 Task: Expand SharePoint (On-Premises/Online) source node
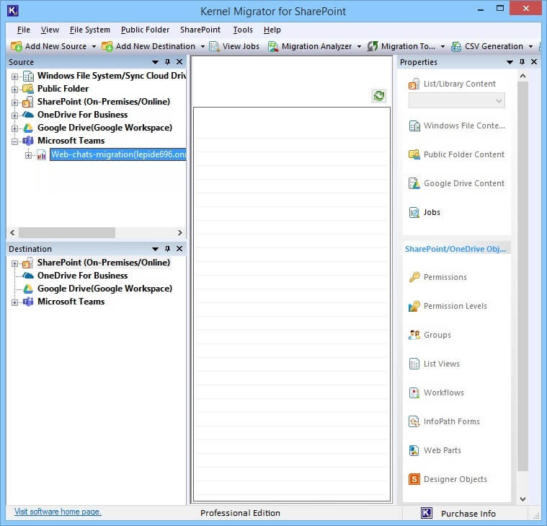[x=14, y=102]
